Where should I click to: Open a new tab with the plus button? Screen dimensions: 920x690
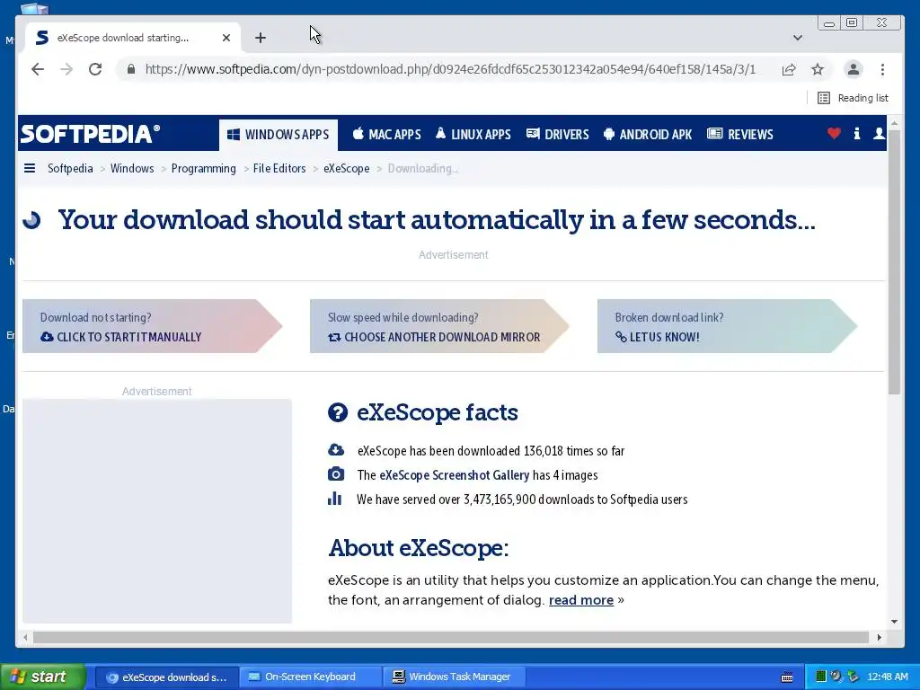(x=261, y=38)
